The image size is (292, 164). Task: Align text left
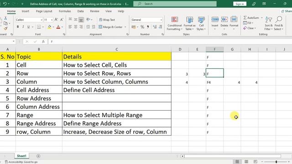pos(70,27)
